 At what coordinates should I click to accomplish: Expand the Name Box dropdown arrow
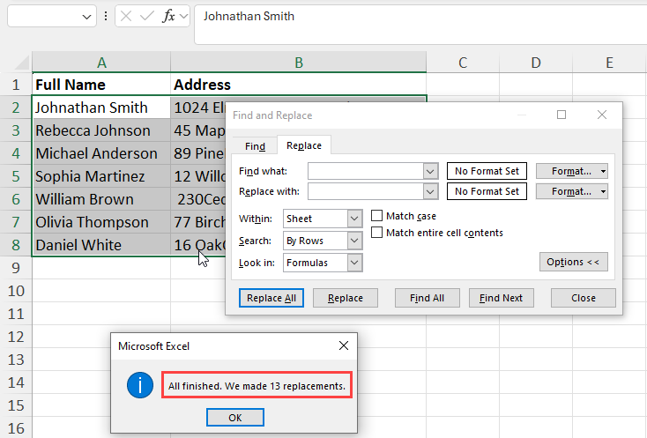pos(86,17)
